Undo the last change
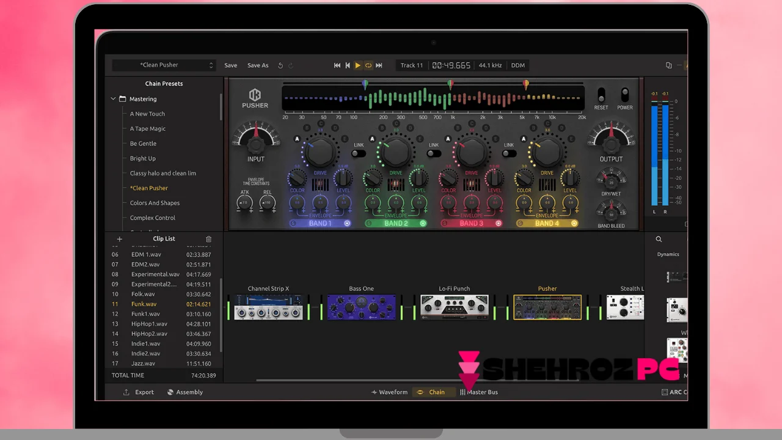Viewport: 782px width, 440px height. coord(280,65)
